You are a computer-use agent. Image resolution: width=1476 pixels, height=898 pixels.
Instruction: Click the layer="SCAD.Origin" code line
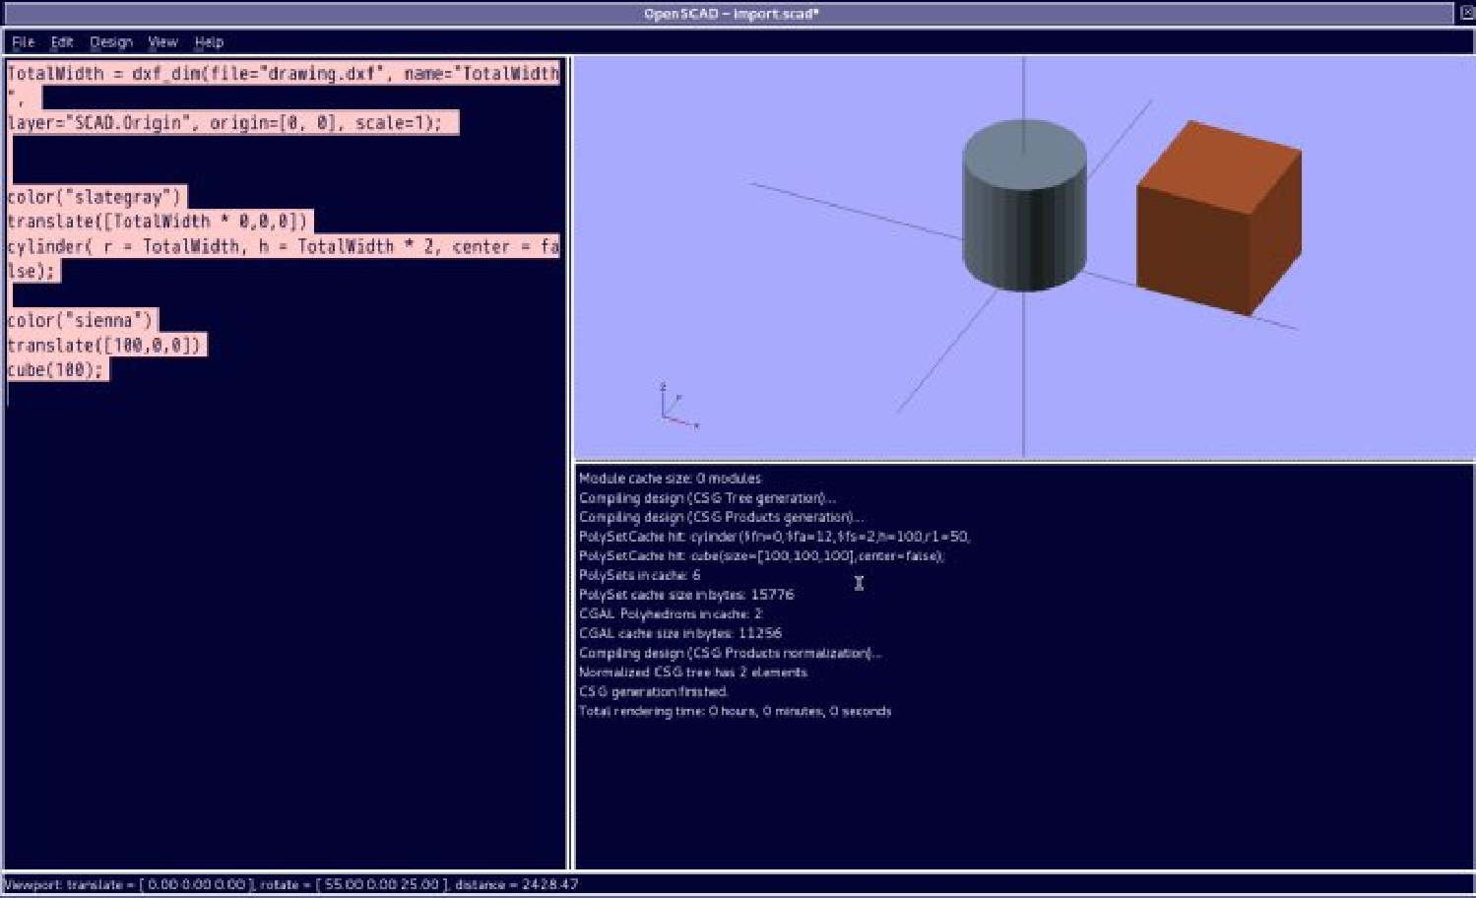[231, 123]
